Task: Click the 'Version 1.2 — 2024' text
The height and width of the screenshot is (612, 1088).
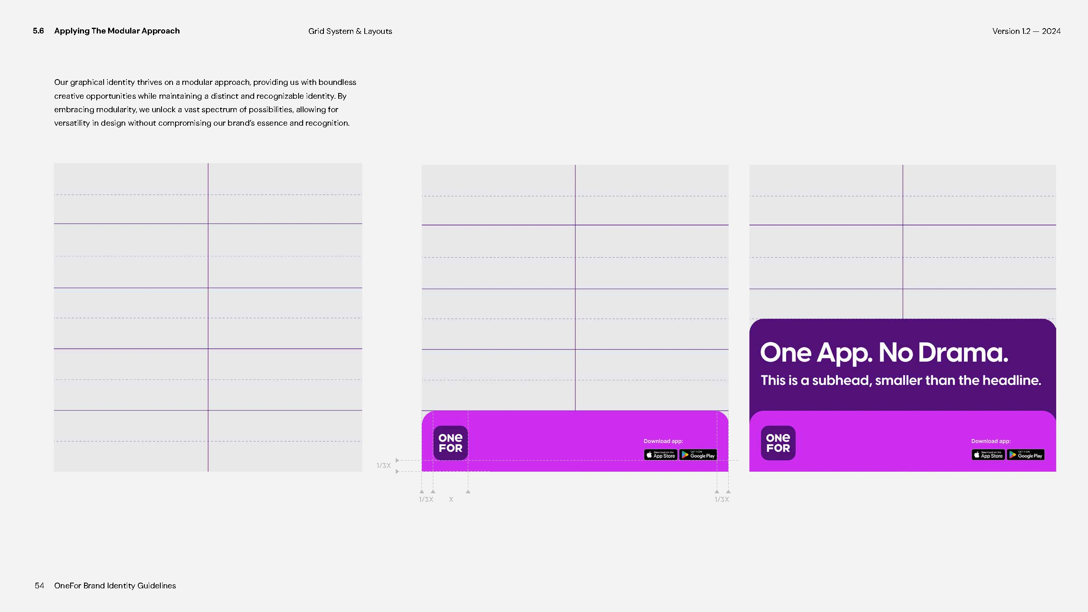Action: [x=1026, y=31]
